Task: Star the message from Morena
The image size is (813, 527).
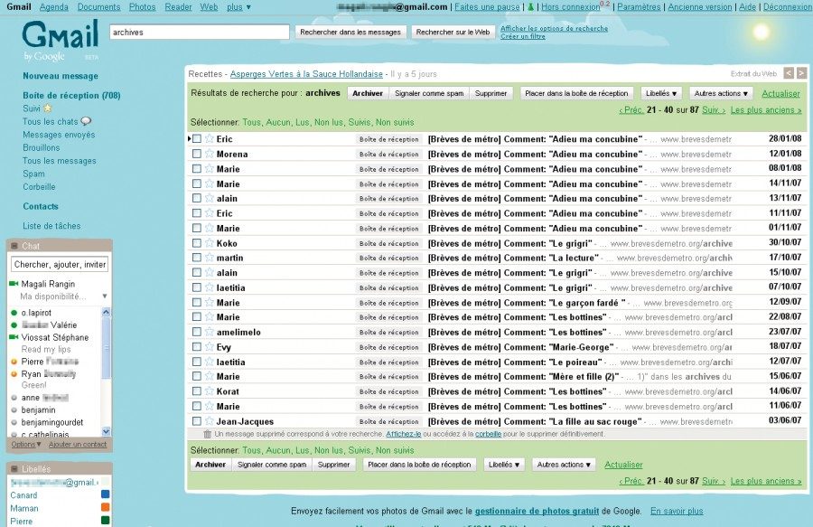Action: pyautogui.click(x=210, y=154)
